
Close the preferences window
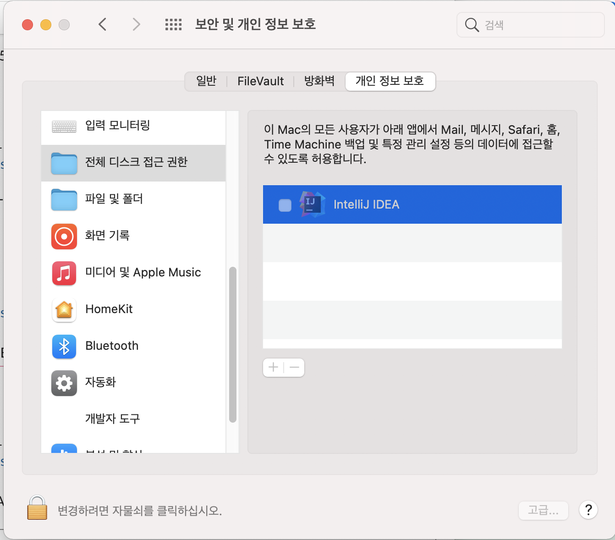[27, 25]
